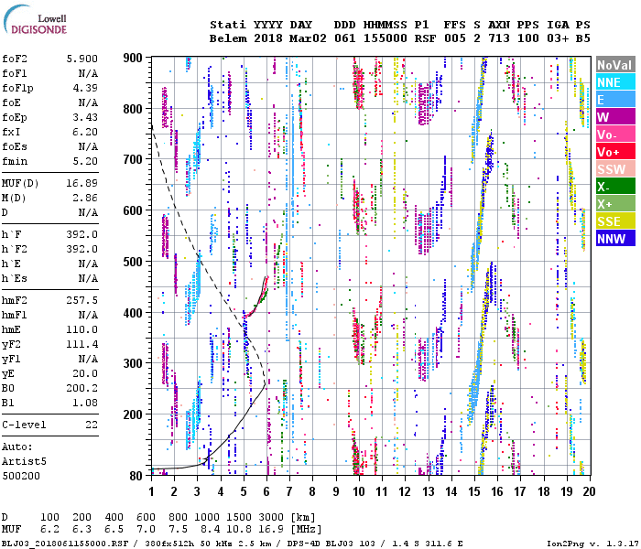The width and height of the screenshot is (641, 549).
Task: Click the B0 value 200.2
Action: [81, 388]
